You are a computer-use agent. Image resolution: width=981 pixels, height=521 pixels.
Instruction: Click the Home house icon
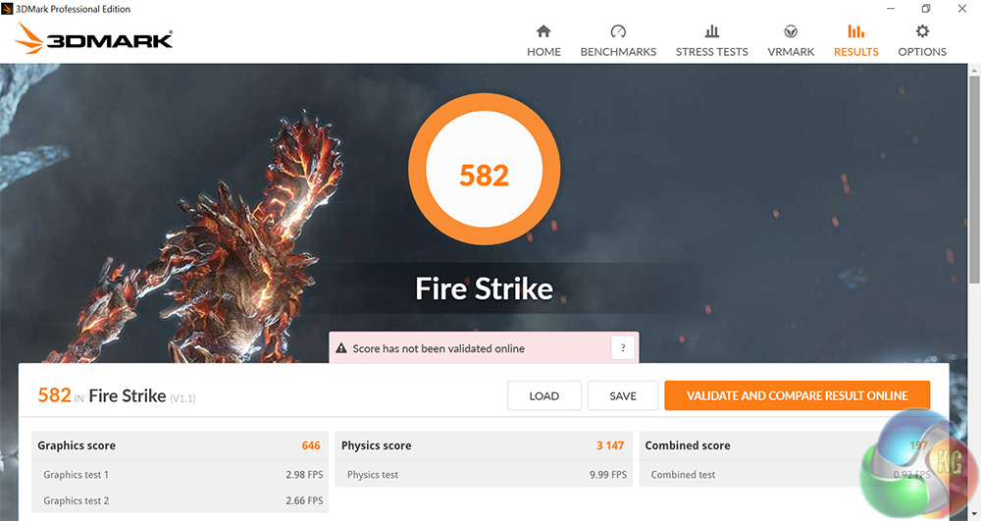coord(543,31)
